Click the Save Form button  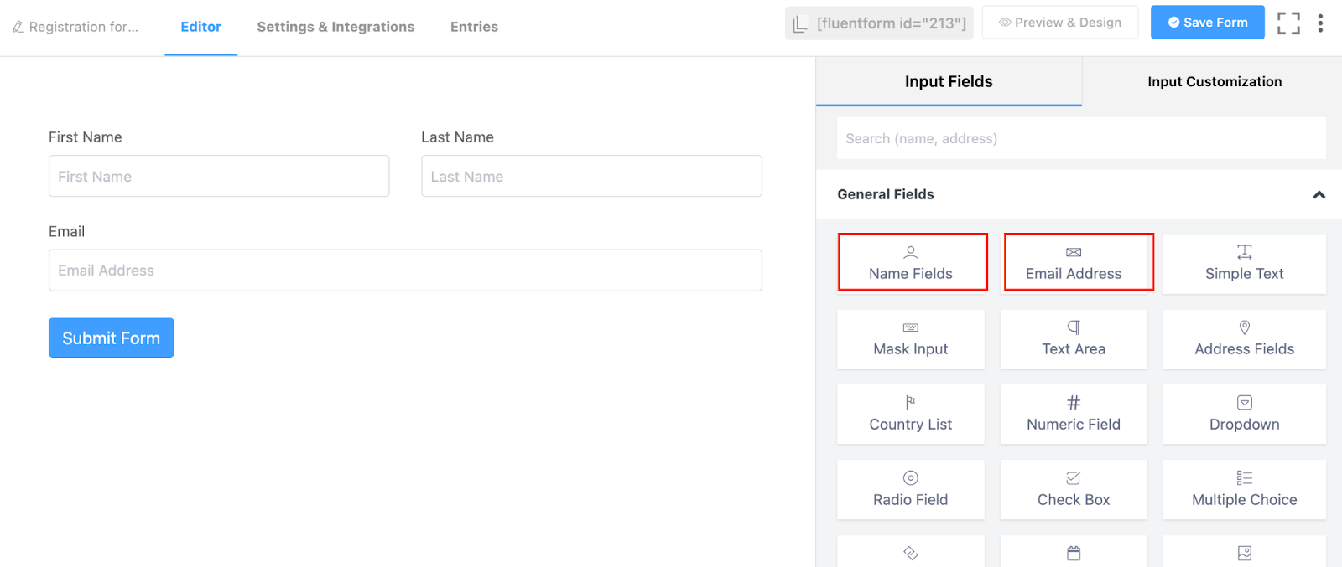[x=1207, y=23]
